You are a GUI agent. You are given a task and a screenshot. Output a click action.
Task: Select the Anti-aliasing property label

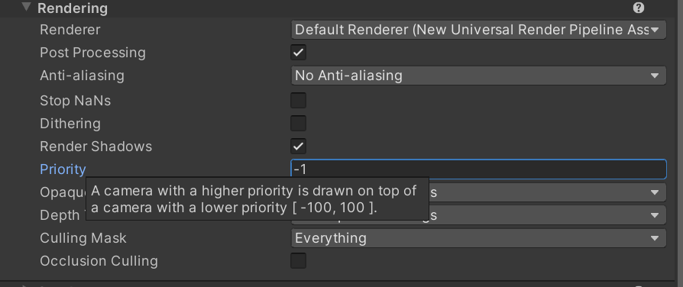82,76
